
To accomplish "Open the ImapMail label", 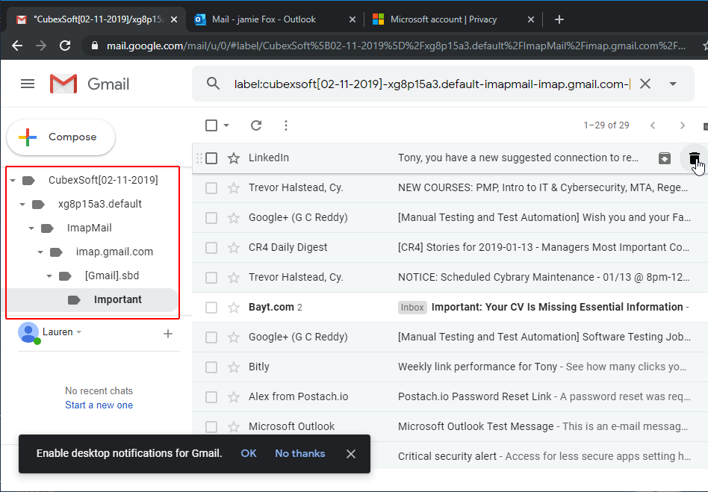I will [x=90, y=228].
